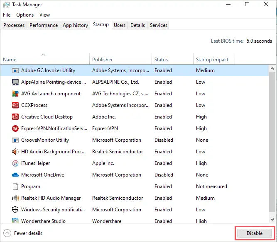Viewport: 277px width, 242px height.
Task: Select the Creative Cloud Desktop name
Action: click(x=47, y=117)
